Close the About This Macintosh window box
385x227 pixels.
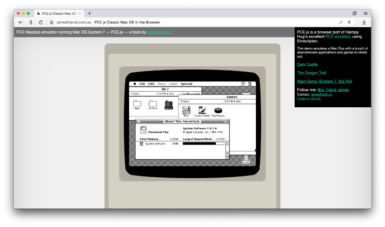coord(139,122)
